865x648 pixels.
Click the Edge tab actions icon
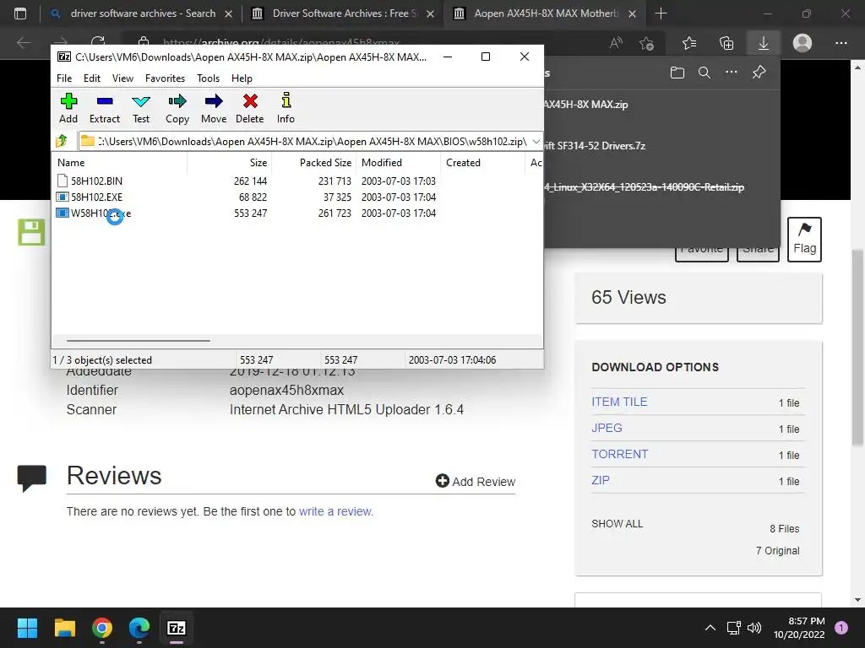[x=20, y=13]
